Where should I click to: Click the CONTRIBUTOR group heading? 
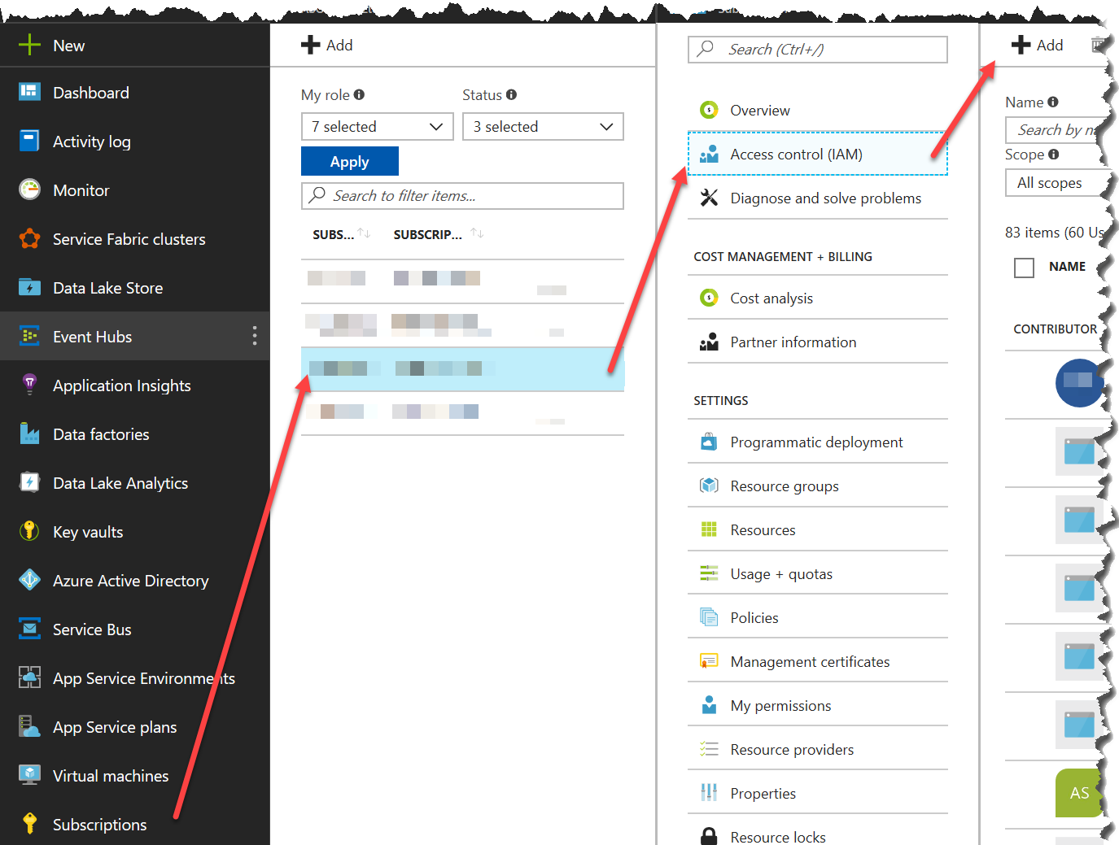click(x=1055, y=329)
